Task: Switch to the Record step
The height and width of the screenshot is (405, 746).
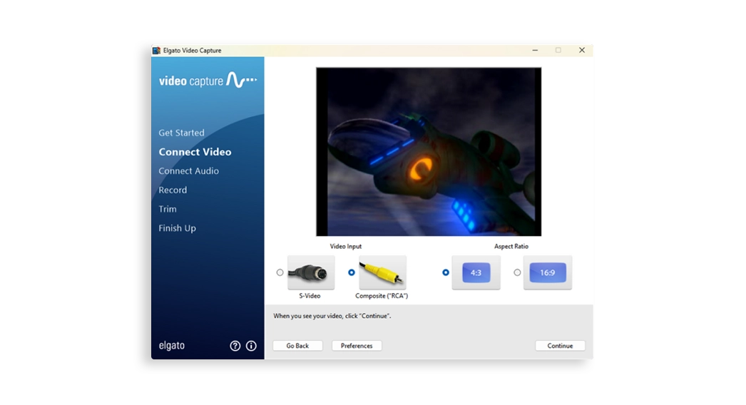Action: (x=173, y=190)
